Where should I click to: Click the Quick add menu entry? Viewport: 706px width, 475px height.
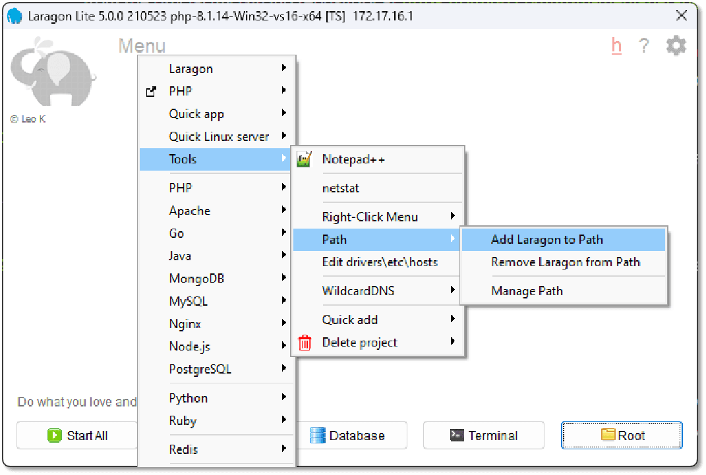coord(378,320)
